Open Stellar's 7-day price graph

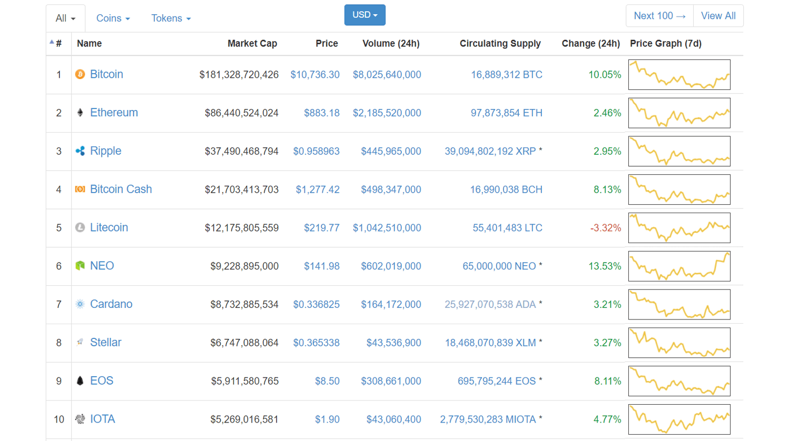[679, 343]
